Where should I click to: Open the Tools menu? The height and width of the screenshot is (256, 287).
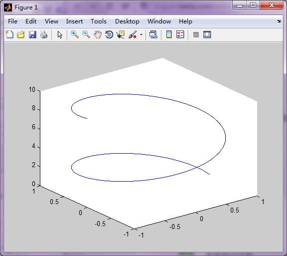[x=99, y=21]
